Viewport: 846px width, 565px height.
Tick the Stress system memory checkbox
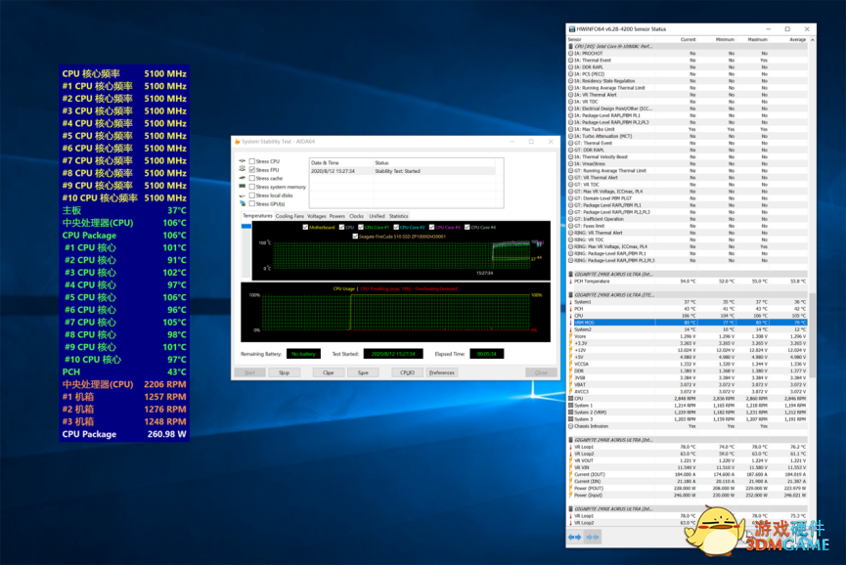(252, 187)
